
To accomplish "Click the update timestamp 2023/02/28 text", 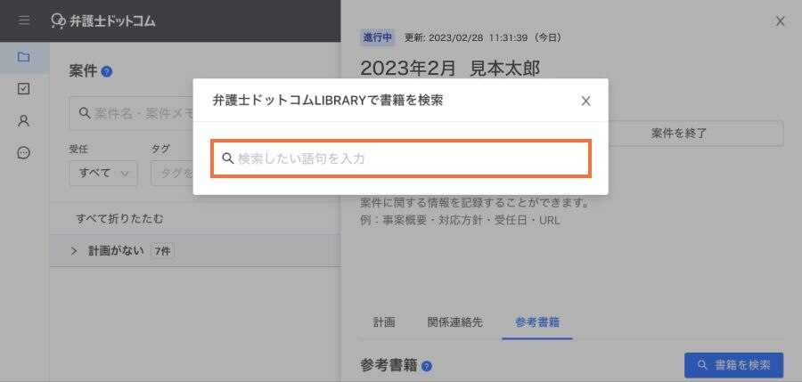I will (483, 37).
